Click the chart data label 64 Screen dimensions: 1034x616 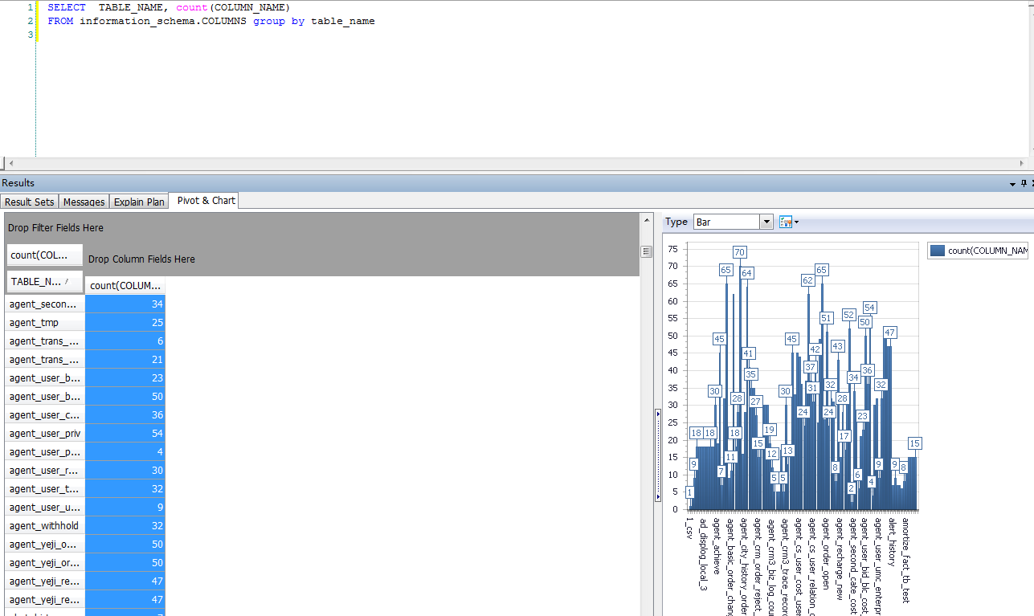point(747,273)
